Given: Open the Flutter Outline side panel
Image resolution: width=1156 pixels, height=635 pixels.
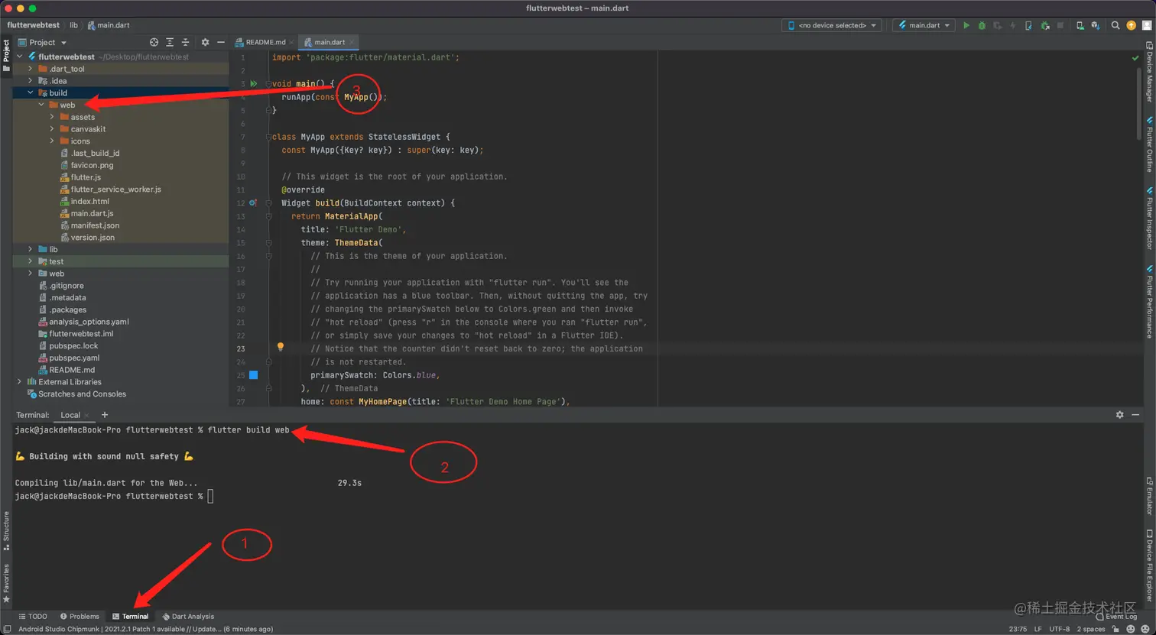Looking at the screenshot, I should [x=1149, y=144].
